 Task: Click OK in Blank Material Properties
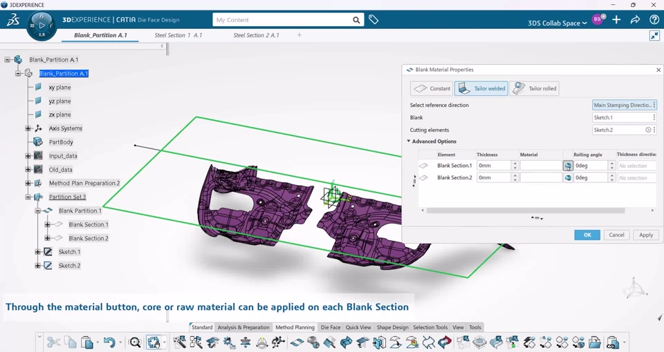coord(587,235)
